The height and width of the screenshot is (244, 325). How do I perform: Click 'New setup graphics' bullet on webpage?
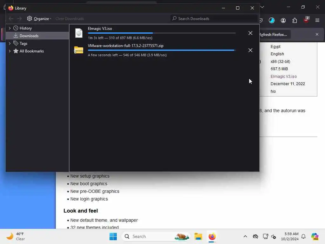click(90, 176)
